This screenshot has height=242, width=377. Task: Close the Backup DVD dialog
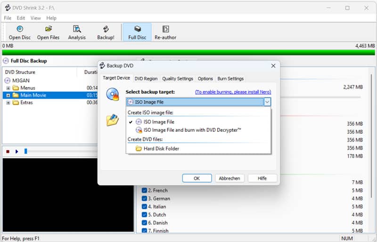pyautogui.click(x=273, y=65)
